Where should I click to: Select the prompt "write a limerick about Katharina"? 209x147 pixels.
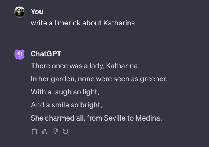pos(83,23)
